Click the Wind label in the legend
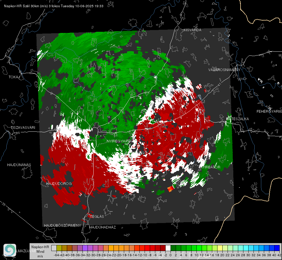The height and width of the screenshot is (260, 282). pos(40,251)
